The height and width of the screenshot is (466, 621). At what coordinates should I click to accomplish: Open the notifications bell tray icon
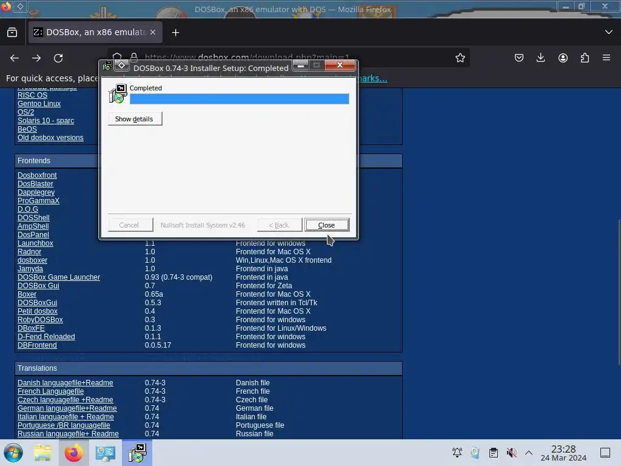[457, 452]
